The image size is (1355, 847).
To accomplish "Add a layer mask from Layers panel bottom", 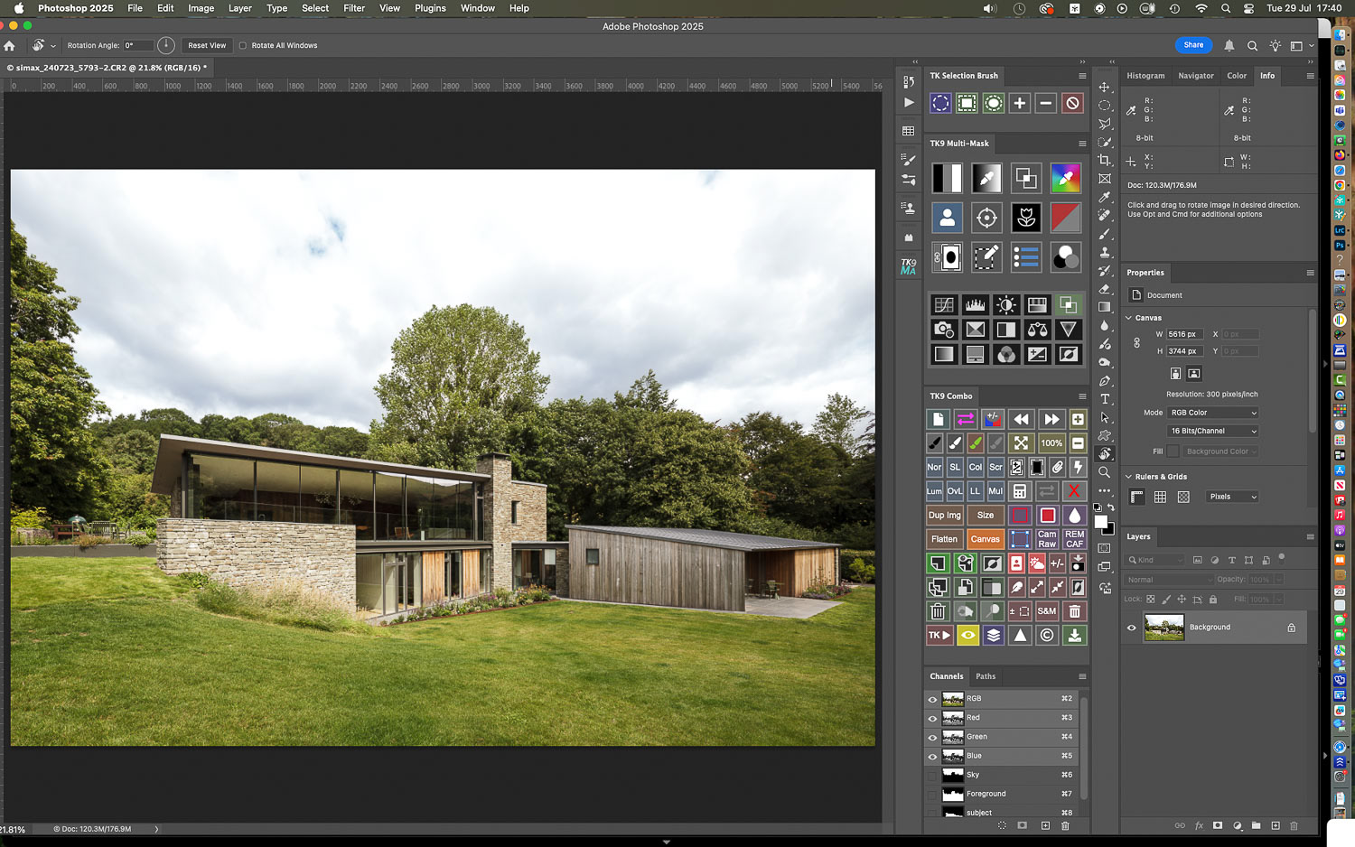I will 1218,825.
